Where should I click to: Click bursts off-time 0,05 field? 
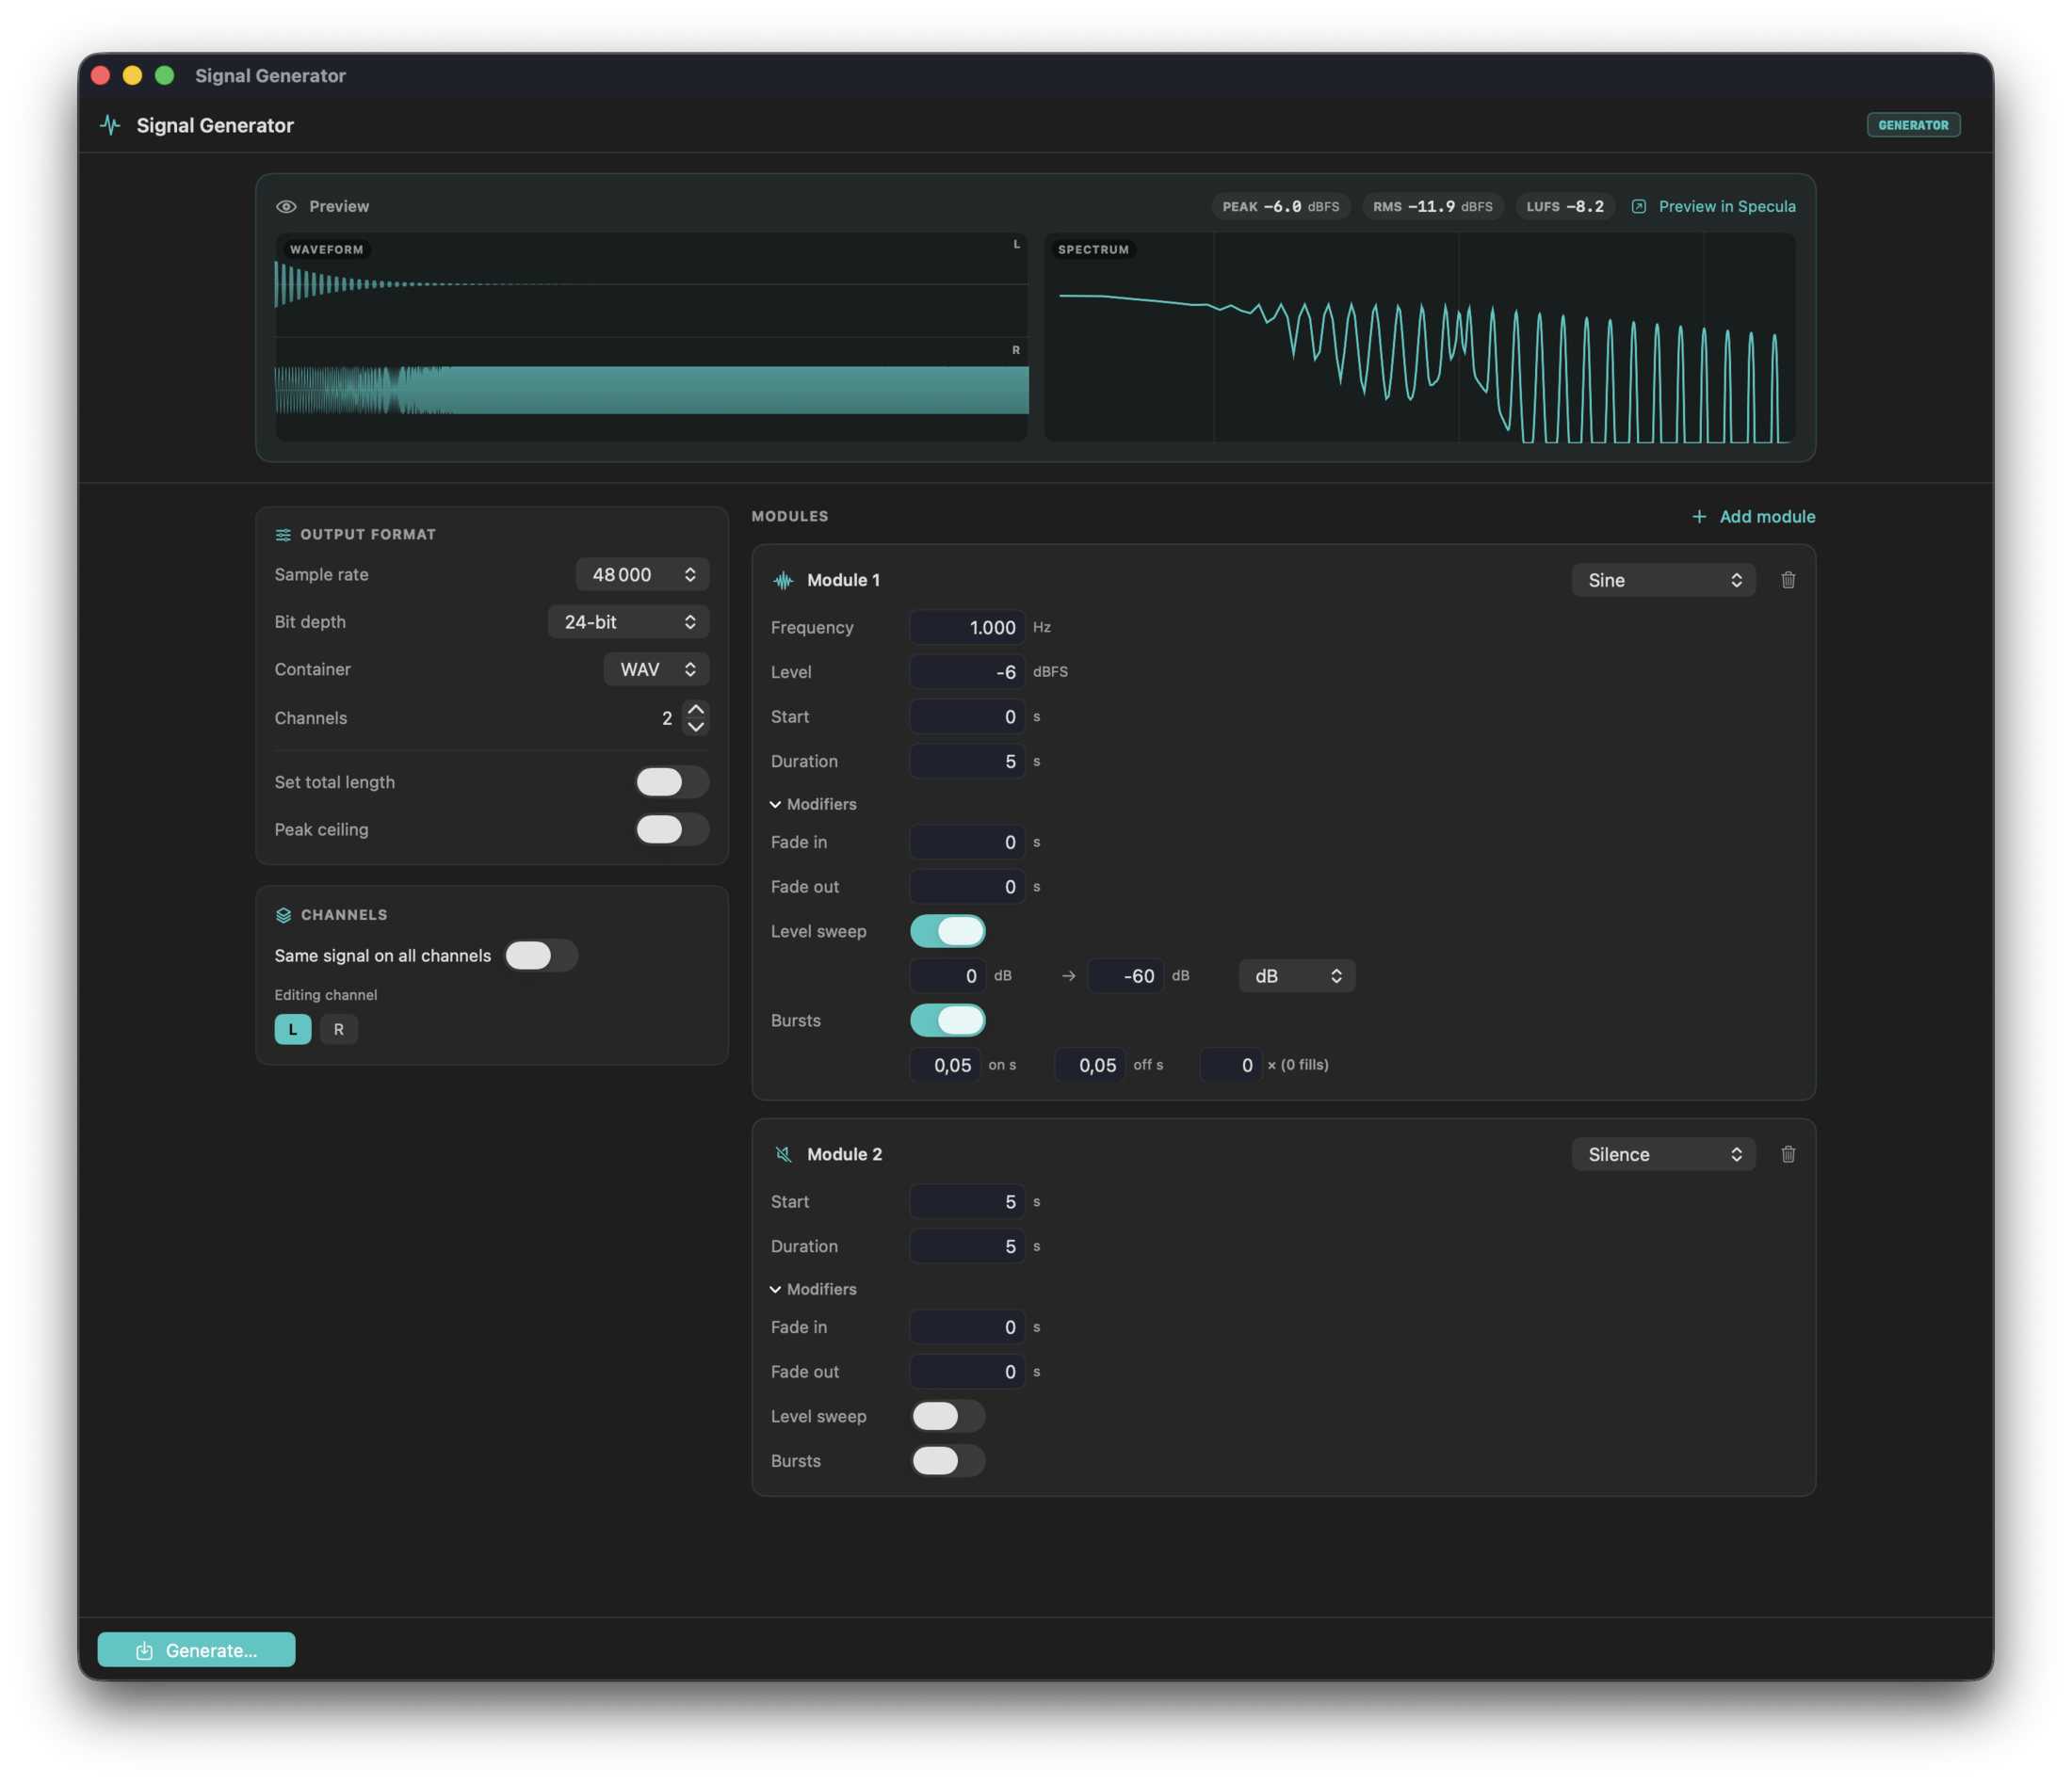point(1090,1066)
